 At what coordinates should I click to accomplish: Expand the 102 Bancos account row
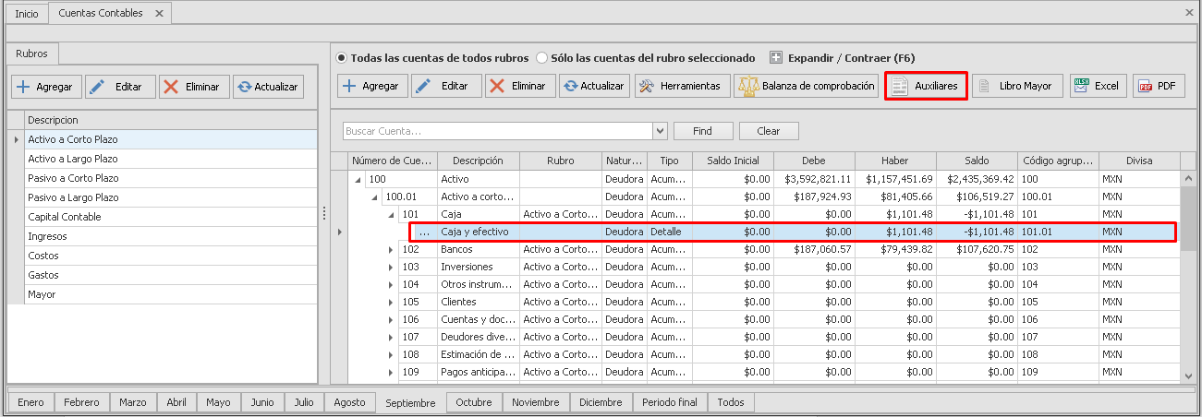[391, 249]
